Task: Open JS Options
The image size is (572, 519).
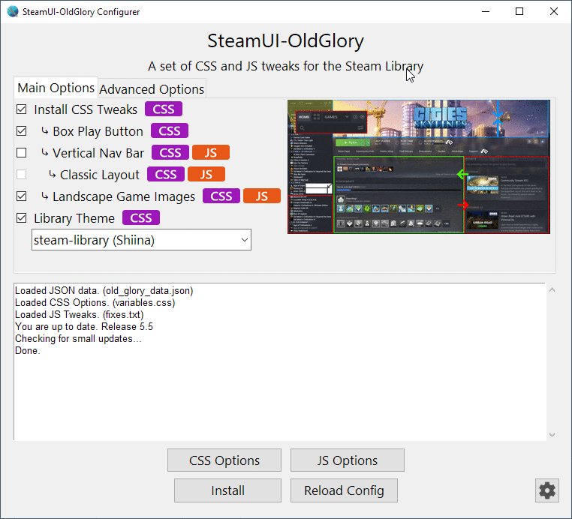Action: pyautogui.click(x=348, y=460)
